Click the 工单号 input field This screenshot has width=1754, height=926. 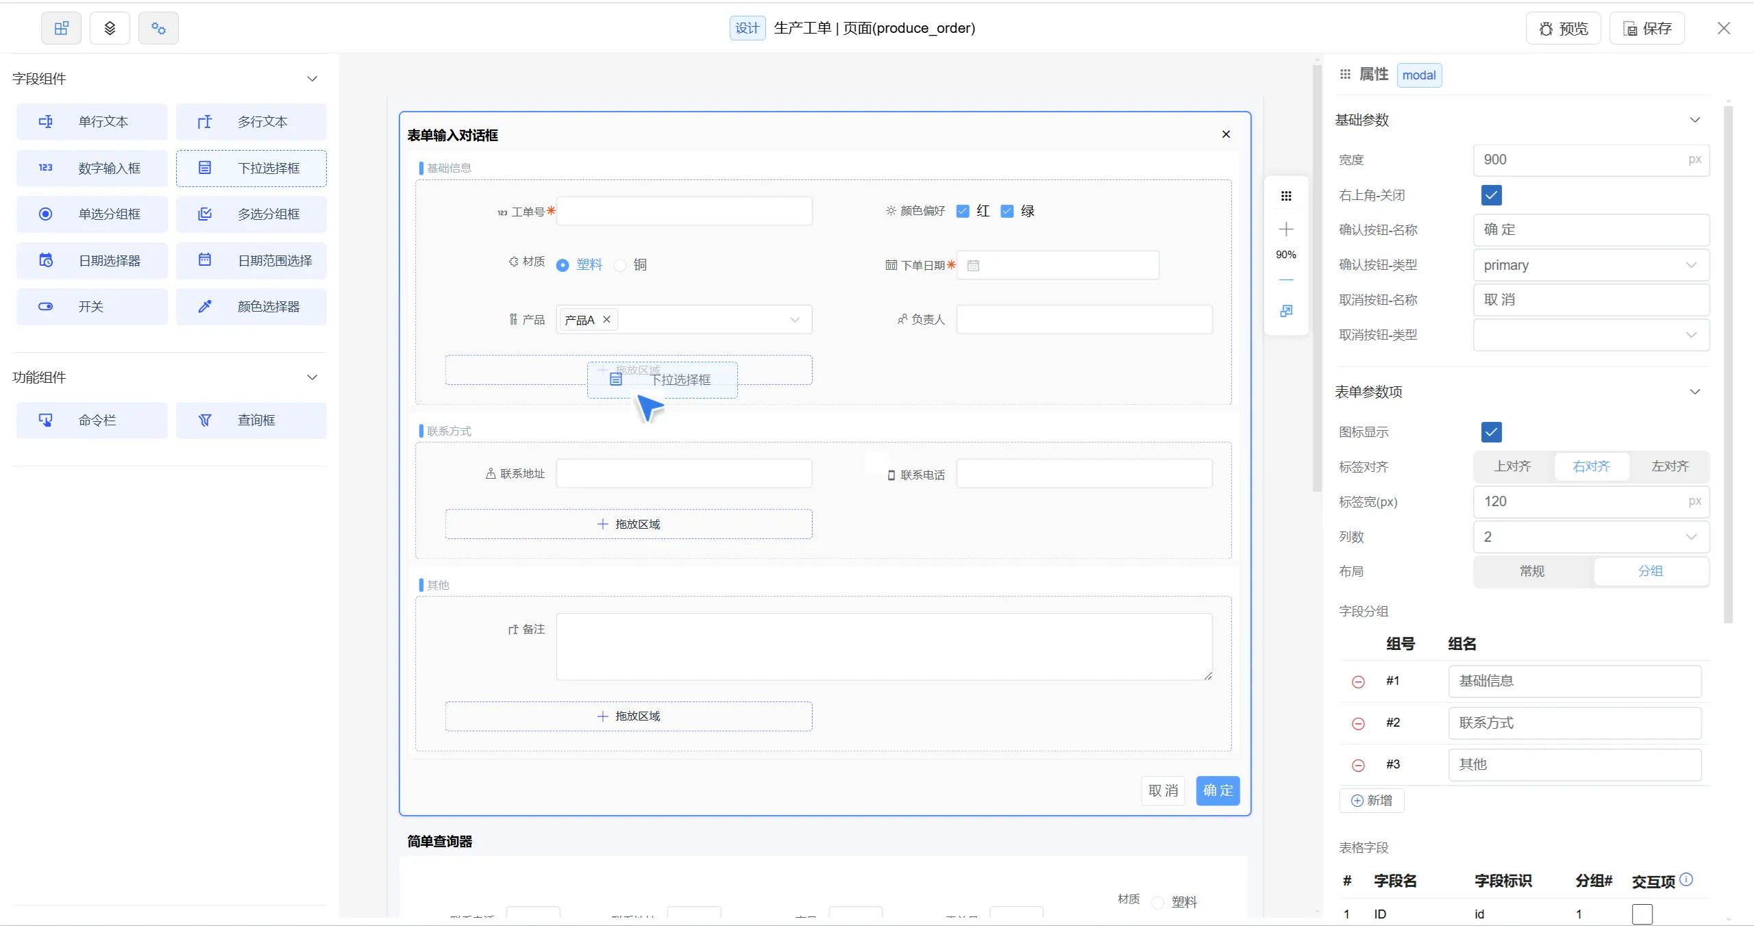click(684, 211)
